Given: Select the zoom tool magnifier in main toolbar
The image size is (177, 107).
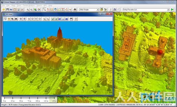Looking at the screenshot, I should pos(44,10).
